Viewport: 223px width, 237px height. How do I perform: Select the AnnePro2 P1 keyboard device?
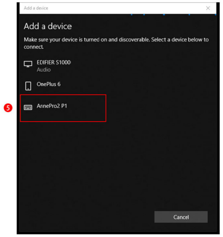(63, 108)
